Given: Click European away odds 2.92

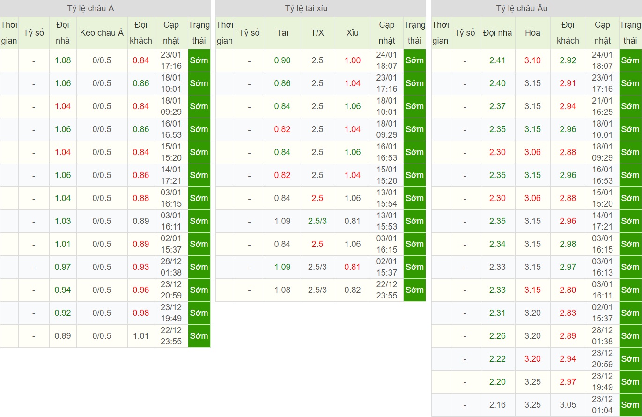Looking at the screenshot, I should [568, 60].
